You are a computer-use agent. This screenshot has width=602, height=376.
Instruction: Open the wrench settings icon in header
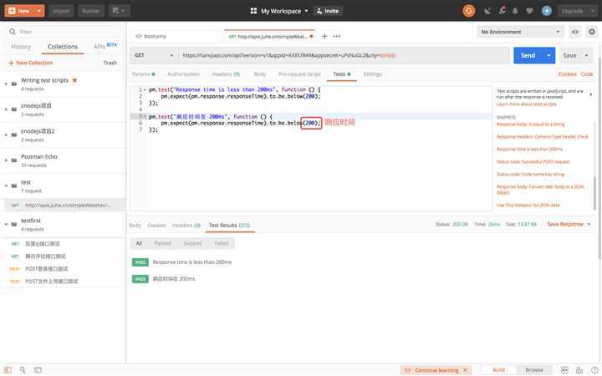pos(503,11)
